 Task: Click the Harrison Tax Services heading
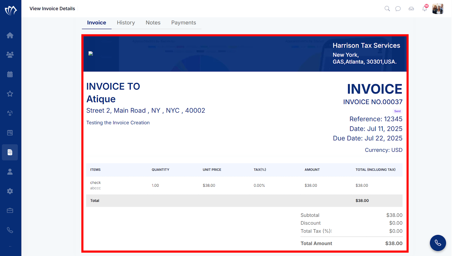[x=366, y=45]
